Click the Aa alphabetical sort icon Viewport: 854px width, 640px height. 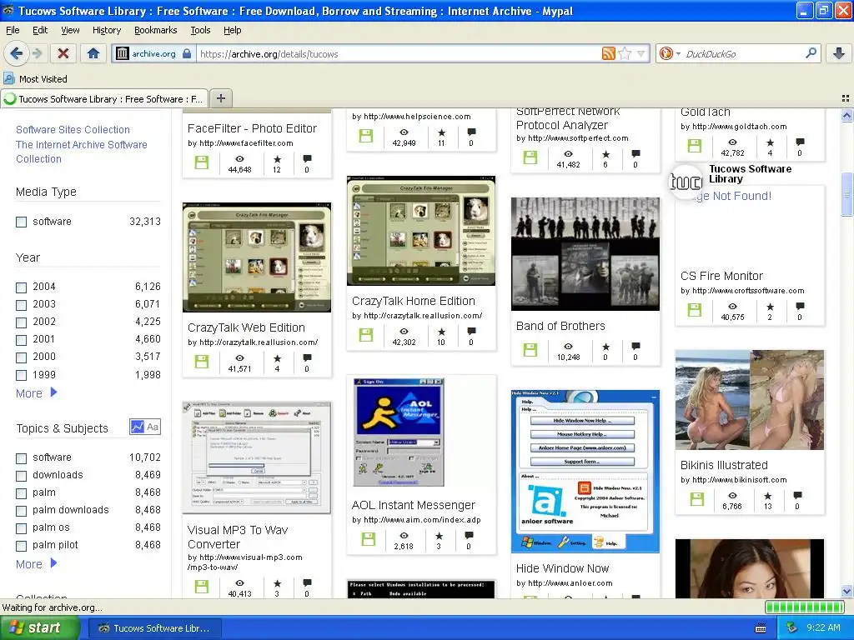tap(153, 427)
